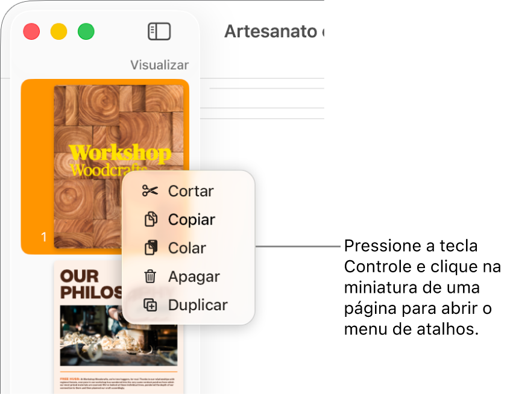Click the scissors icon beside Cortar

tap(150, 191)
